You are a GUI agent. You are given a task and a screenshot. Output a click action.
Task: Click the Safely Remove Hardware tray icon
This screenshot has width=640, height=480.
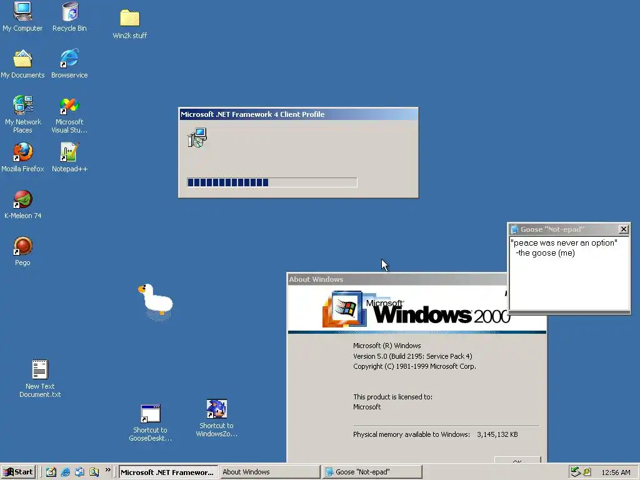576,472
